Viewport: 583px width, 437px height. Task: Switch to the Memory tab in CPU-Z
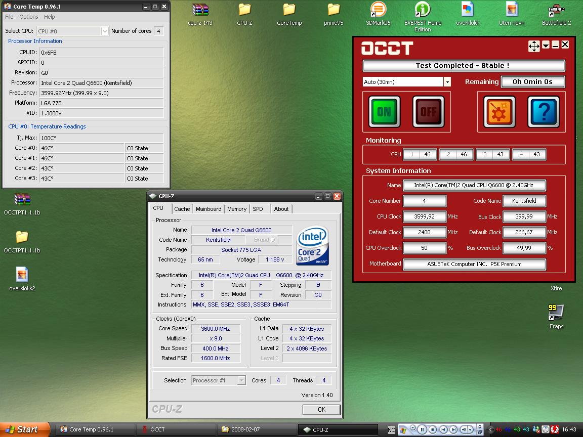[x=237, y=209]
